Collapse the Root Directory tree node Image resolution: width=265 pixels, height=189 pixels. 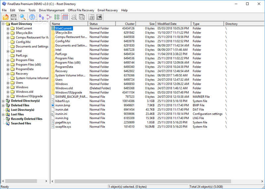tap(3, 24)
